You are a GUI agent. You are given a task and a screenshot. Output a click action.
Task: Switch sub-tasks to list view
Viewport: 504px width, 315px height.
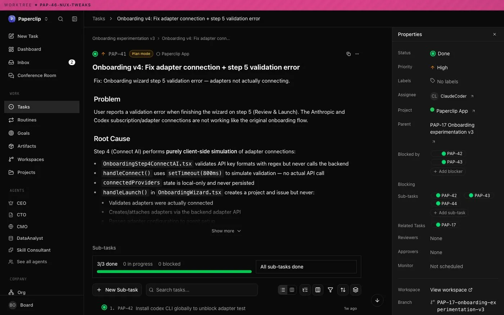pos(283,290)
